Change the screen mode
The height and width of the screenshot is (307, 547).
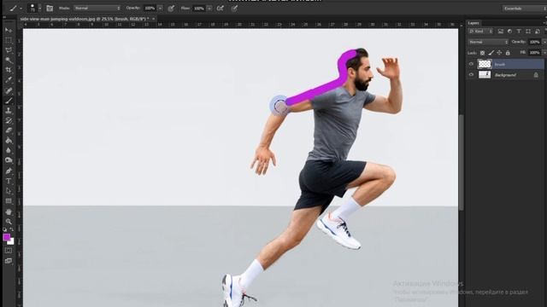coord(9,261)
